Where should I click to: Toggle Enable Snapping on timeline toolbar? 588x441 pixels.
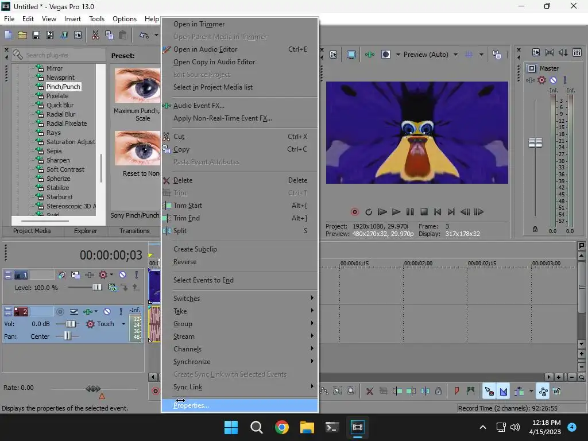pos(489,392)
